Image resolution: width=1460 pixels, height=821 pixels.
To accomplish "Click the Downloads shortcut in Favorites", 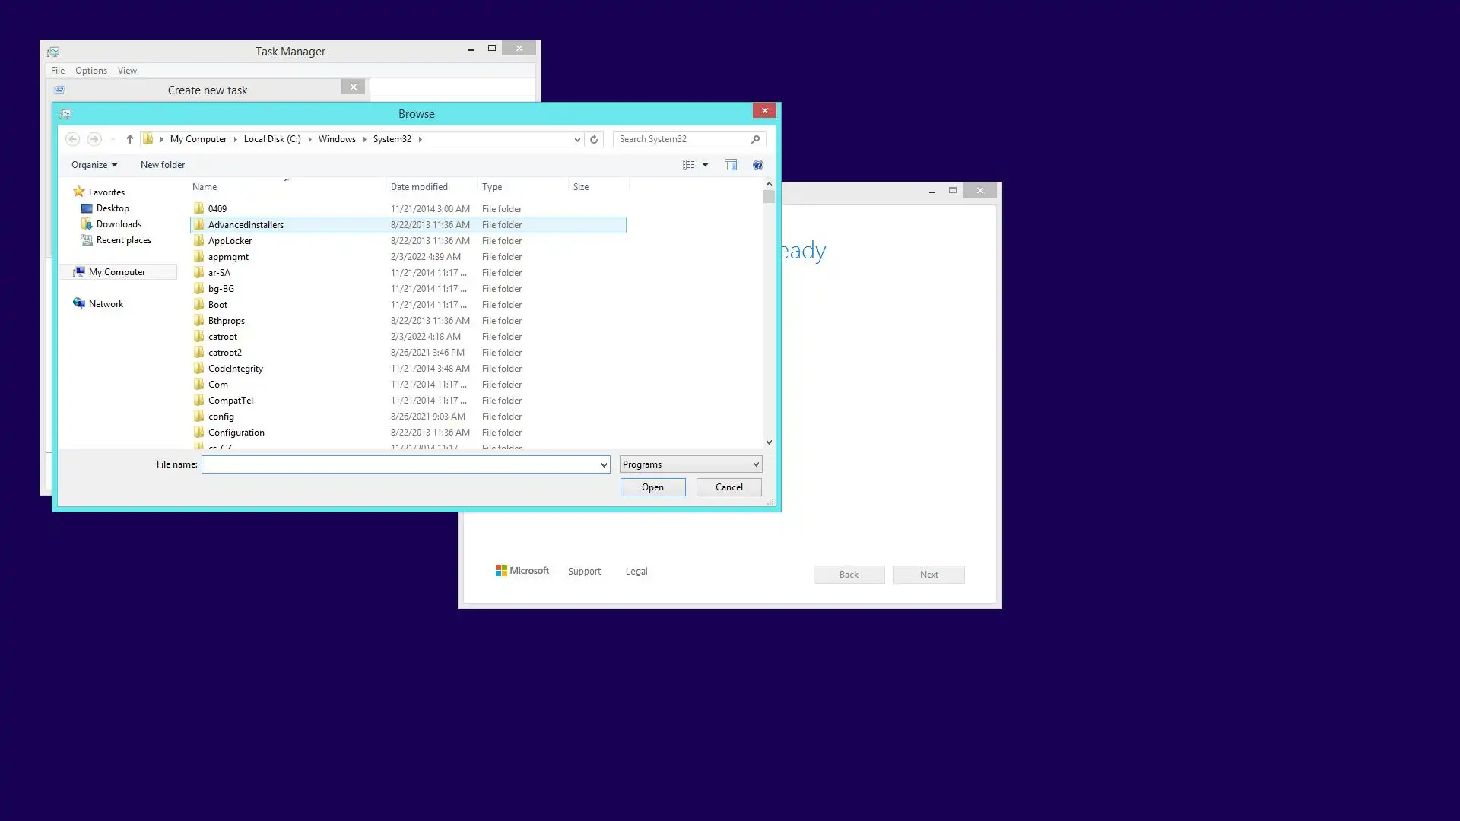I will coord(119,224).
